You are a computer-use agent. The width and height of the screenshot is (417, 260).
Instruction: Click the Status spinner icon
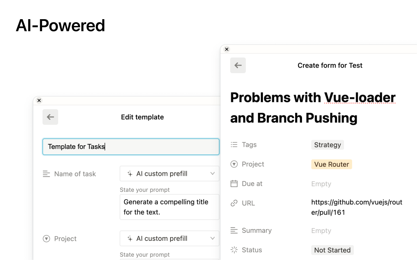tap(234, 250)
